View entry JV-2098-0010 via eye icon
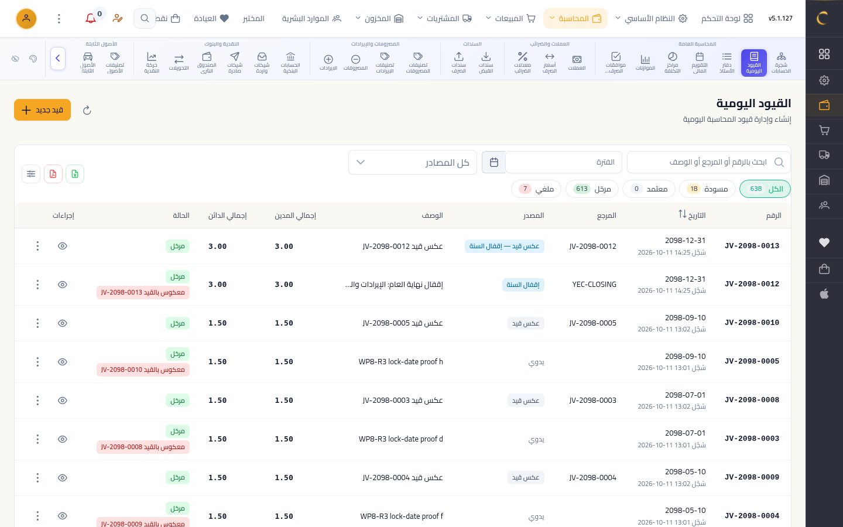Screen dimensions: 843x527 [63, 323]
